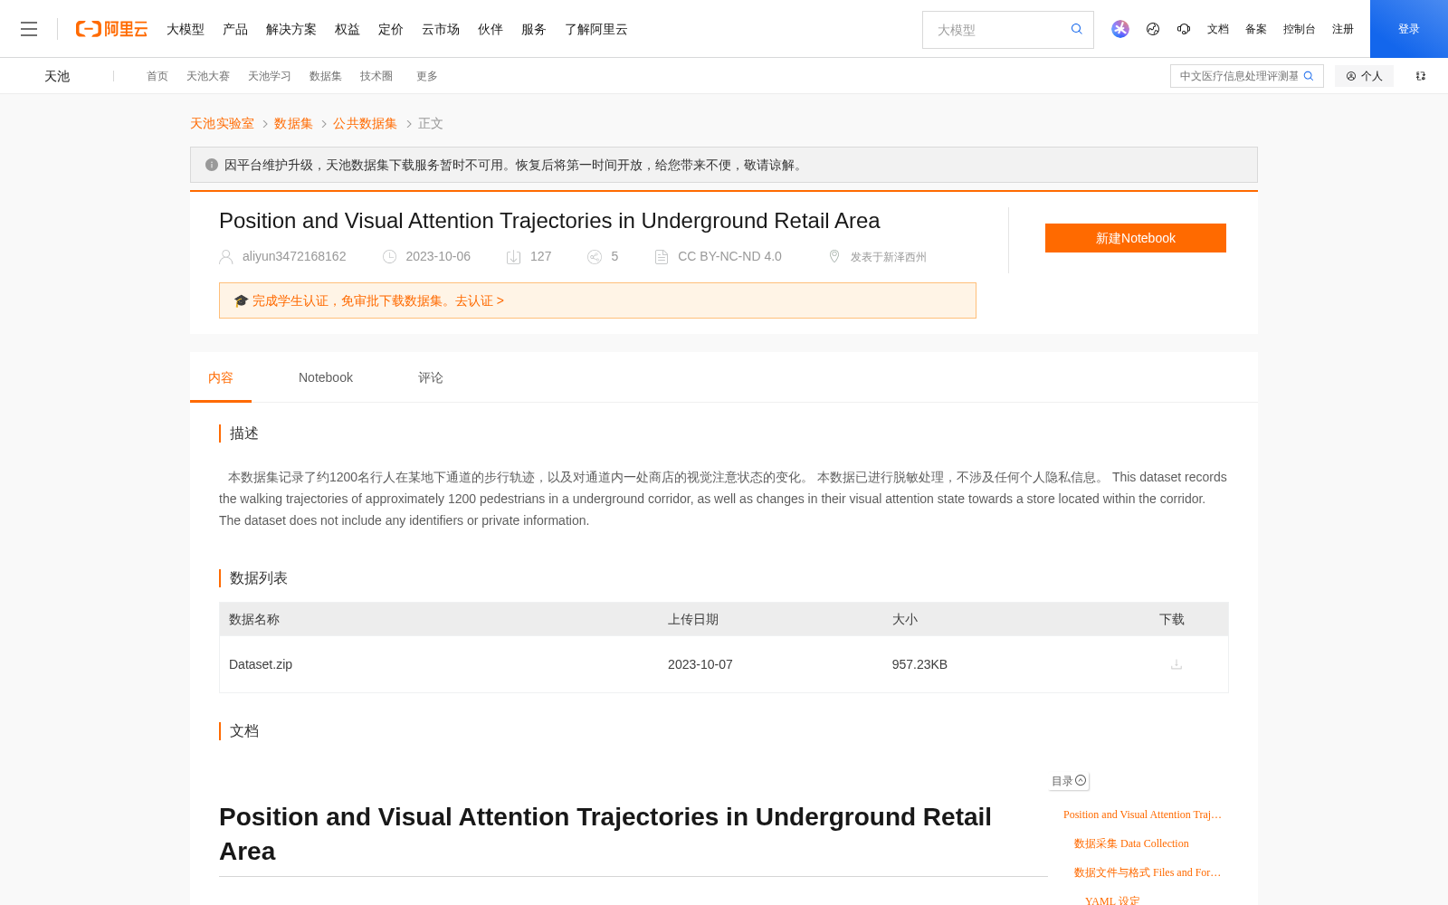Screen dimensions: 1448x905
Task: Open TOC entry Position and Visual Attention Traj…
Action: click(1142, 814)
